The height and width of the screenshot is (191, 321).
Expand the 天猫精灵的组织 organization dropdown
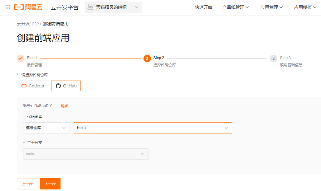[x=114, y=7]
